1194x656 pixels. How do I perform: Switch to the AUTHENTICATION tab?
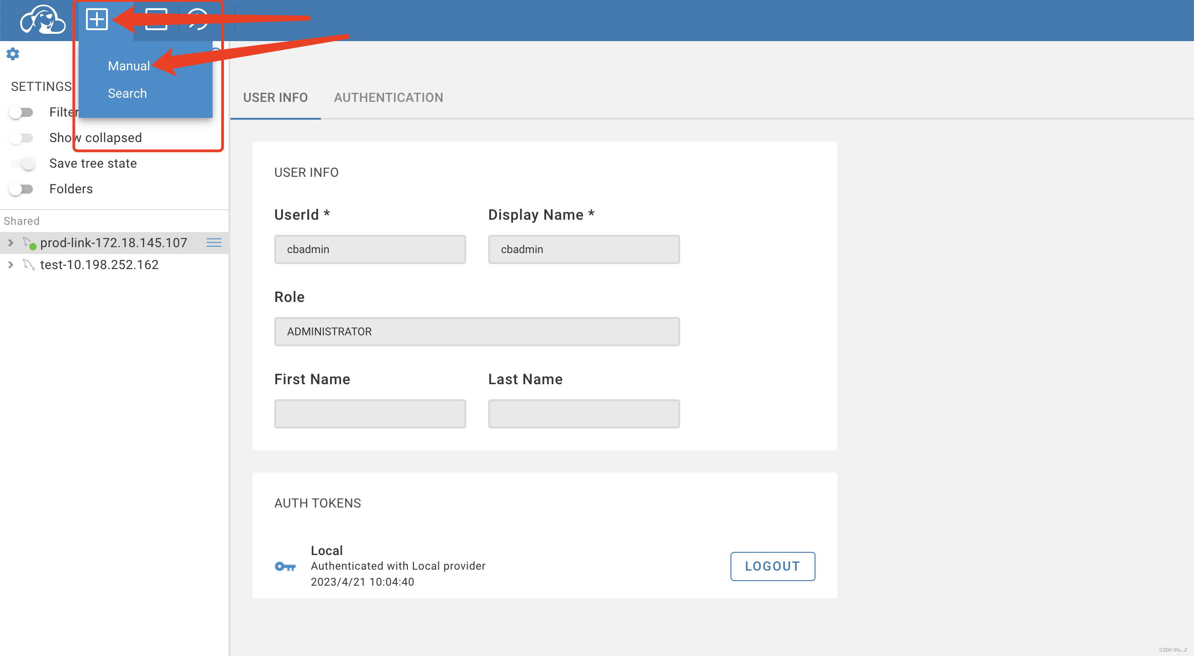[388, 97]
